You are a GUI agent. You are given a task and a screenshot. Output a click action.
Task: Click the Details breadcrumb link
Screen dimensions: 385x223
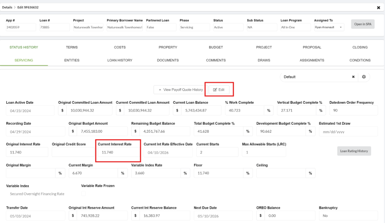(x=7, y=7)
